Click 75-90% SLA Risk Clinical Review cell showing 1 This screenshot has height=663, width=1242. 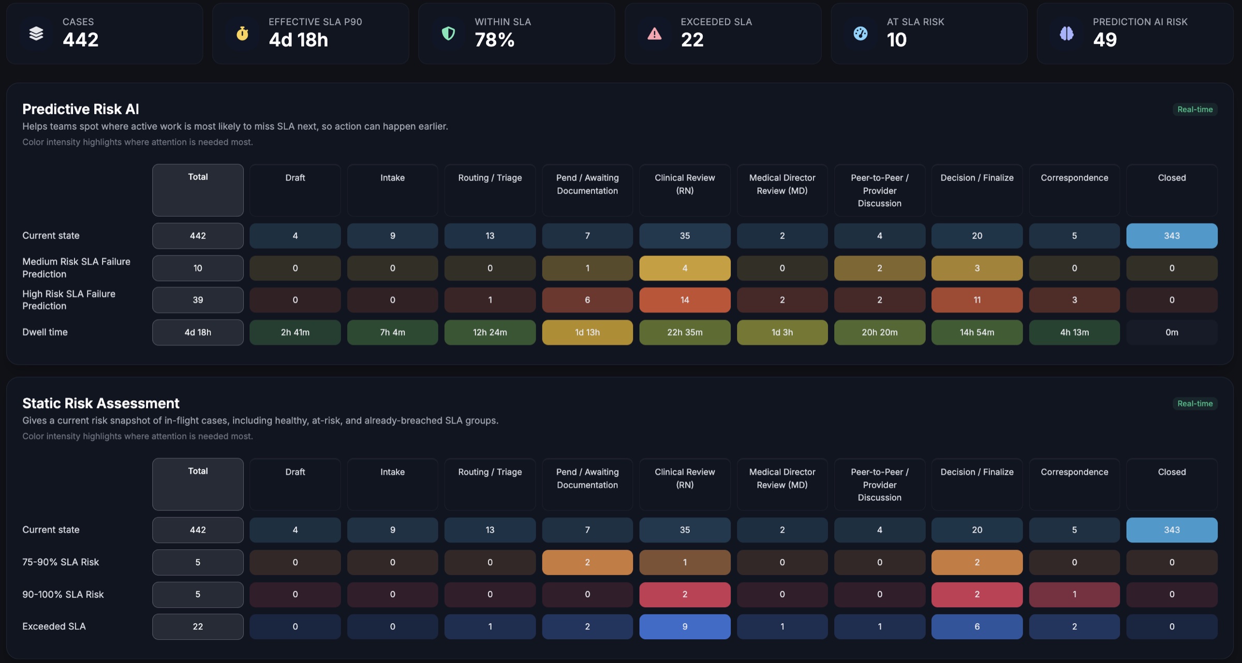coord(685,562)
